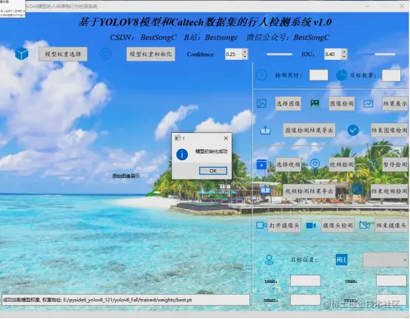Click the webcam icon beside 视频检测

point(315,165)
